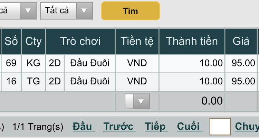Click the Giá column header
This screenshot has width=259, height=138.
point(241,42)
